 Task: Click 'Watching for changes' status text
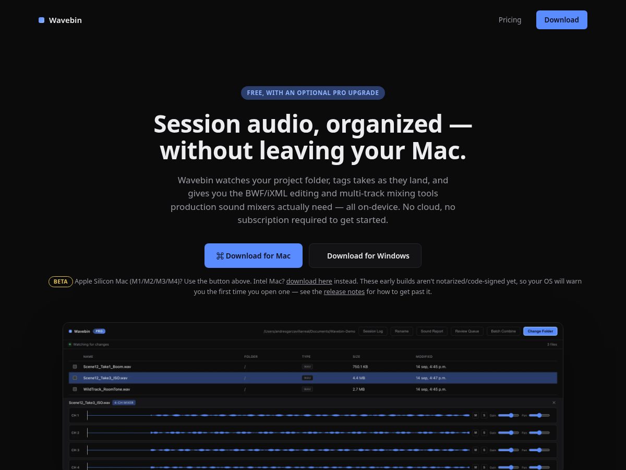click(91, 345)
